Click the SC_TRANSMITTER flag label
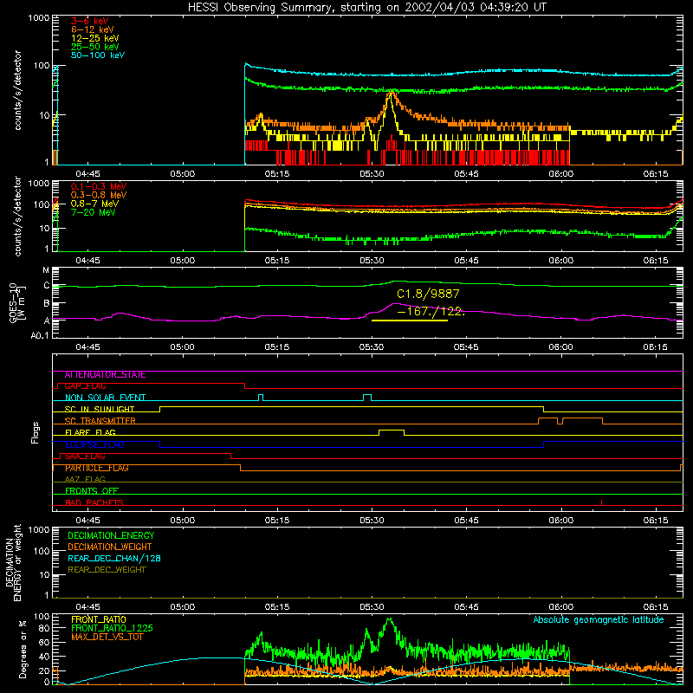693x693 pixels. tap(100, 421)
